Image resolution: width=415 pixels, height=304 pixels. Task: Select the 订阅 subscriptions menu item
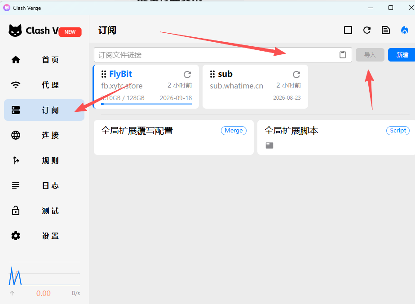click(44, 110)
